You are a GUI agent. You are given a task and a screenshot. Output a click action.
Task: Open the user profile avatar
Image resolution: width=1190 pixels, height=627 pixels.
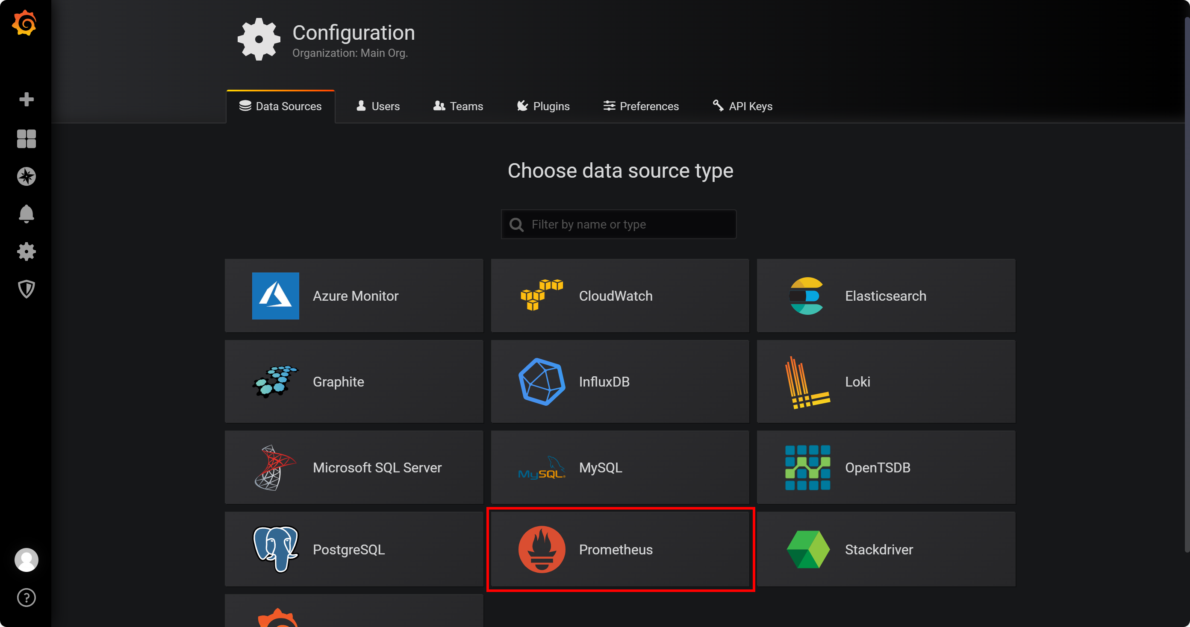(27, 560)
